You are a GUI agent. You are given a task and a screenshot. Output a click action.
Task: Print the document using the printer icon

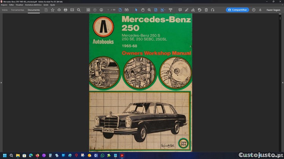tap(66, 10)
